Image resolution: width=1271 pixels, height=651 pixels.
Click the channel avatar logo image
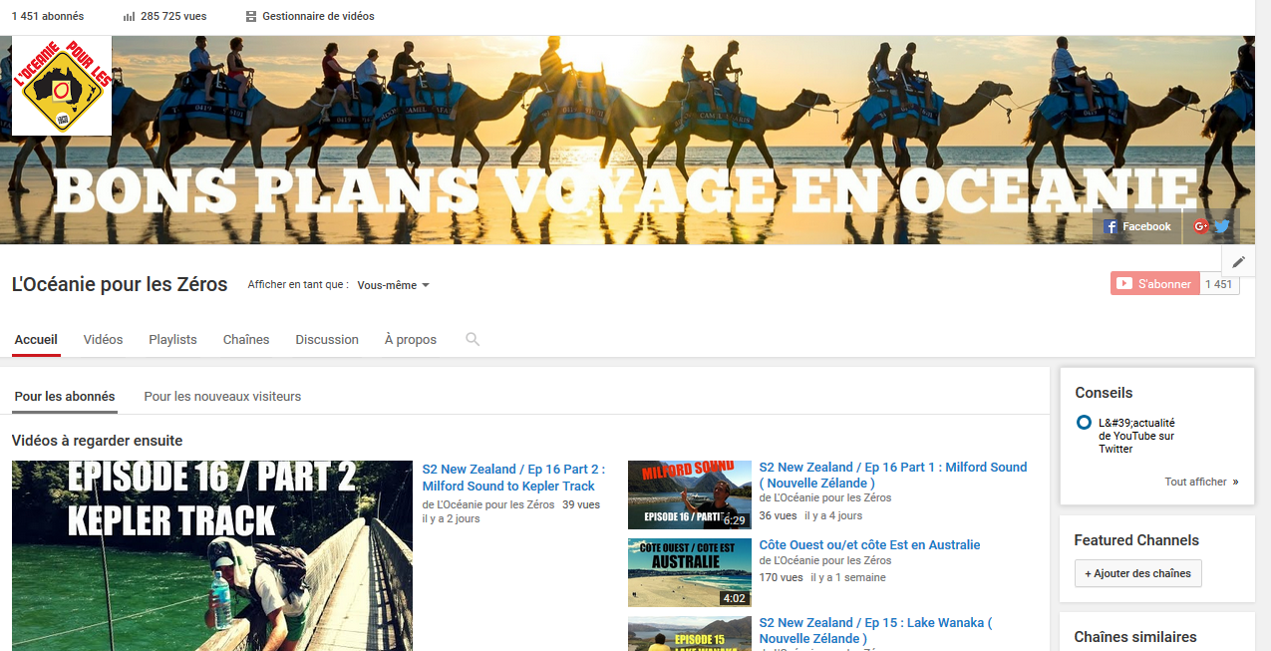pos(62,86)
